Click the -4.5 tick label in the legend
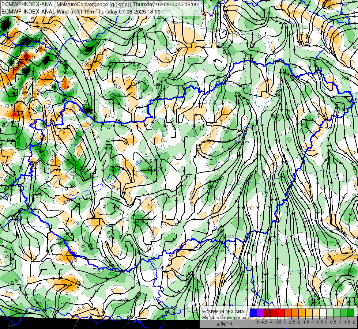358x329 pixels. coord(264,322)
